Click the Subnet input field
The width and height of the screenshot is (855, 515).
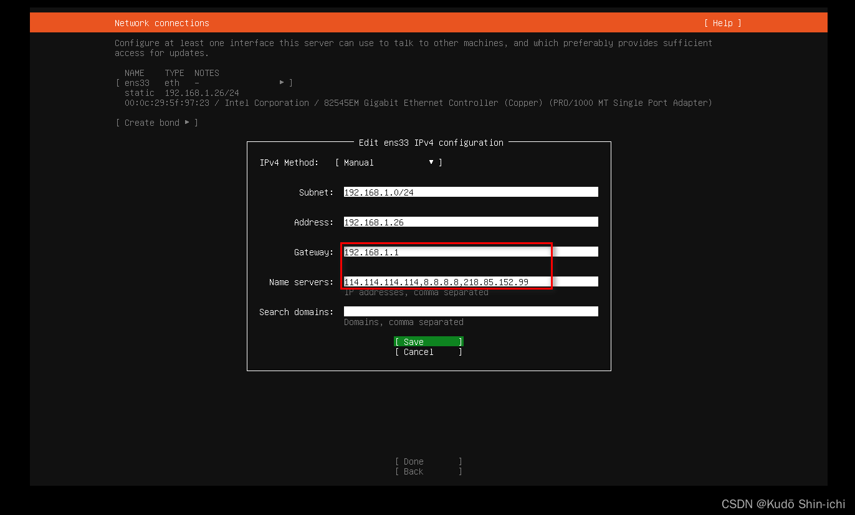tap(470, 192)
